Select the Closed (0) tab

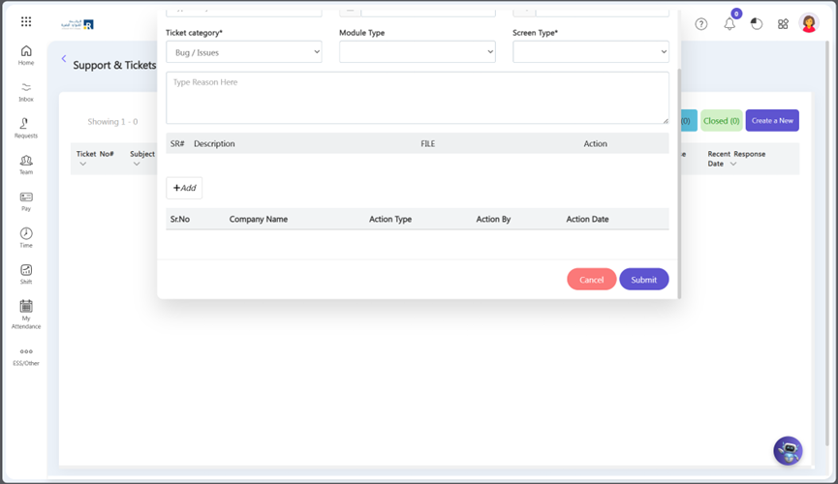point(721,121)
